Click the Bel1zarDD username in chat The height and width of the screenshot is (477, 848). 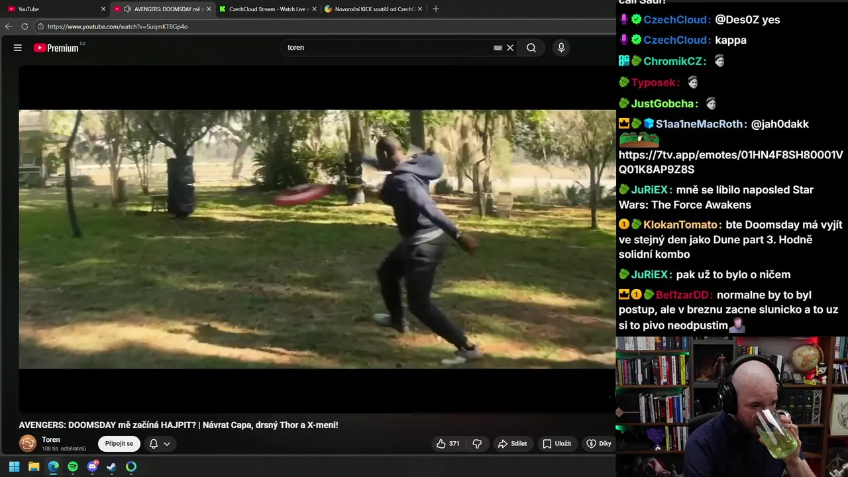pos(684,295)
